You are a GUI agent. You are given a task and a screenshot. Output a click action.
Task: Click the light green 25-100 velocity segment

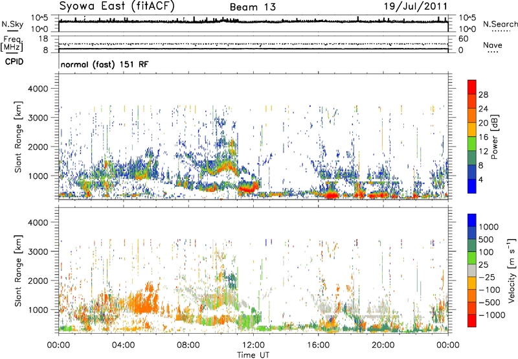click(x=472, y=258)
